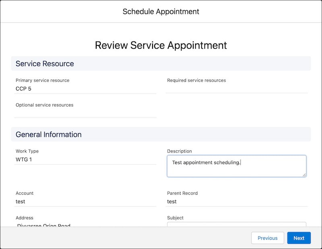Click the 'Primary service resource' label
Screen dimensions: 322x249
pyautogui.click(x=43, y=80)
